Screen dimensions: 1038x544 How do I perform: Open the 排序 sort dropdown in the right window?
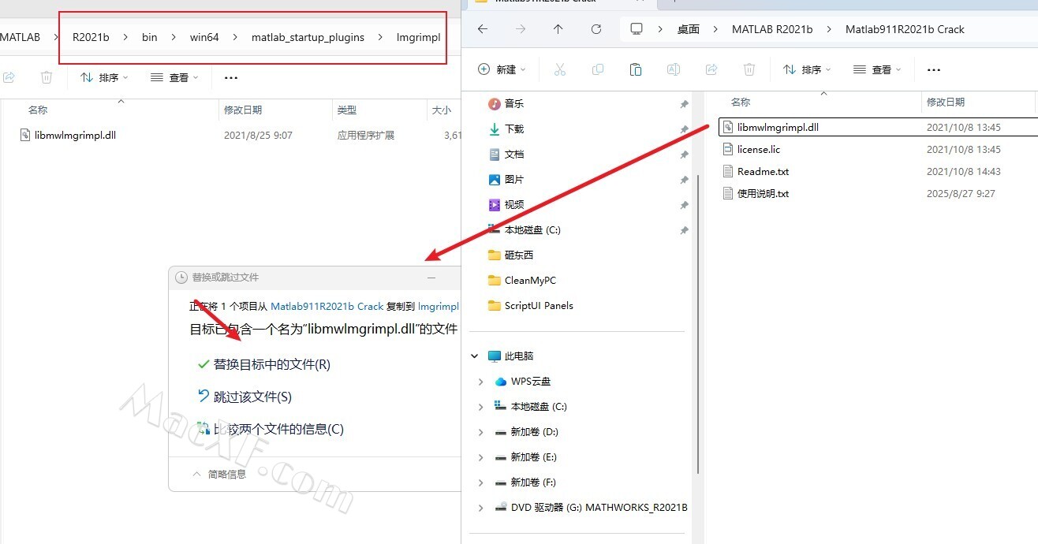pos(807,69)
